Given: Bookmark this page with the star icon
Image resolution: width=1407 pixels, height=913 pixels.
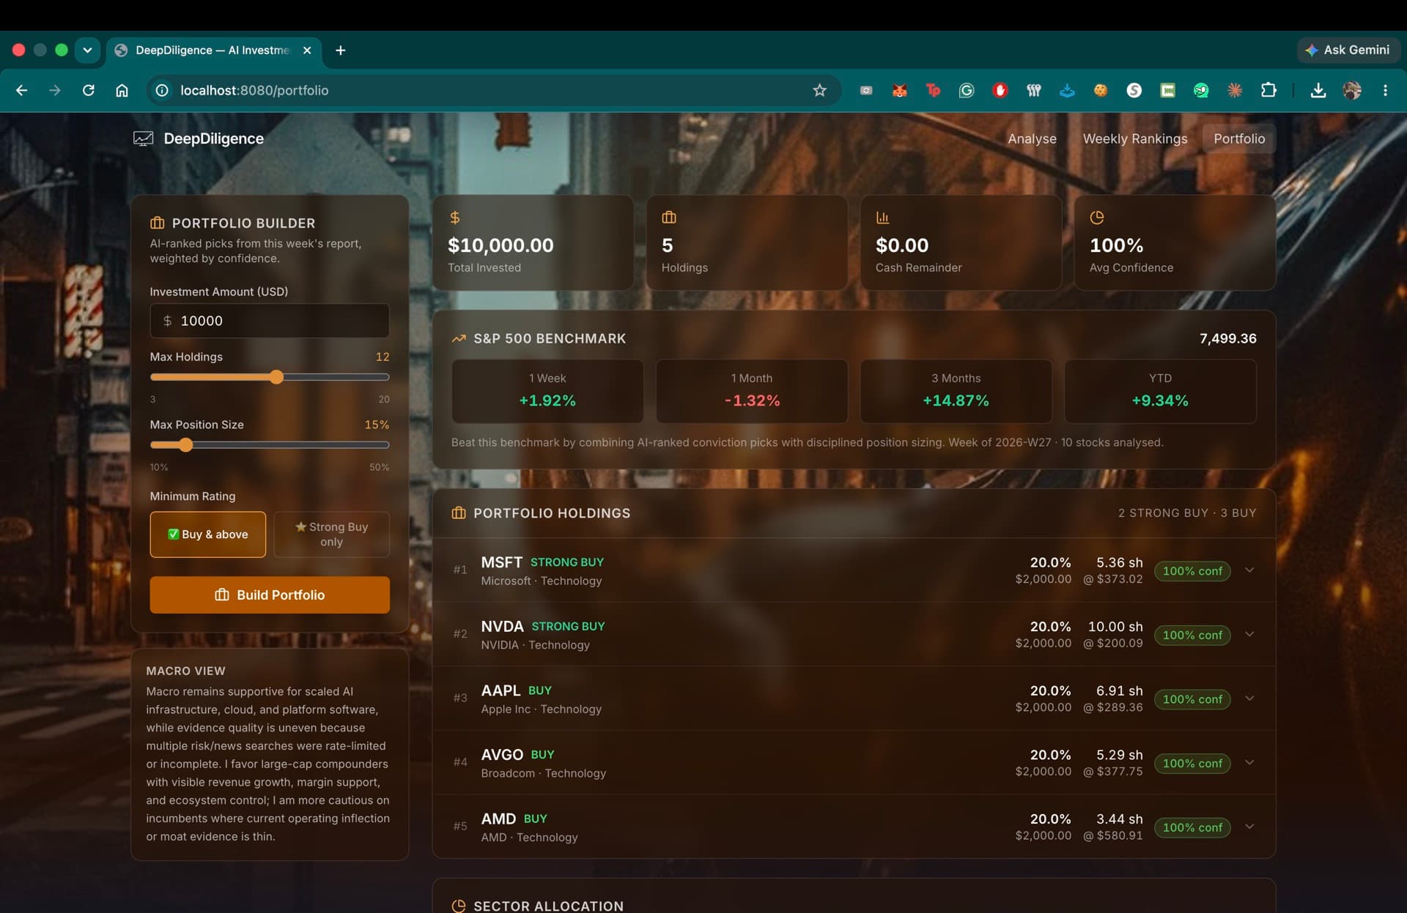Looking at the screenshot, I should pos(819,90).
